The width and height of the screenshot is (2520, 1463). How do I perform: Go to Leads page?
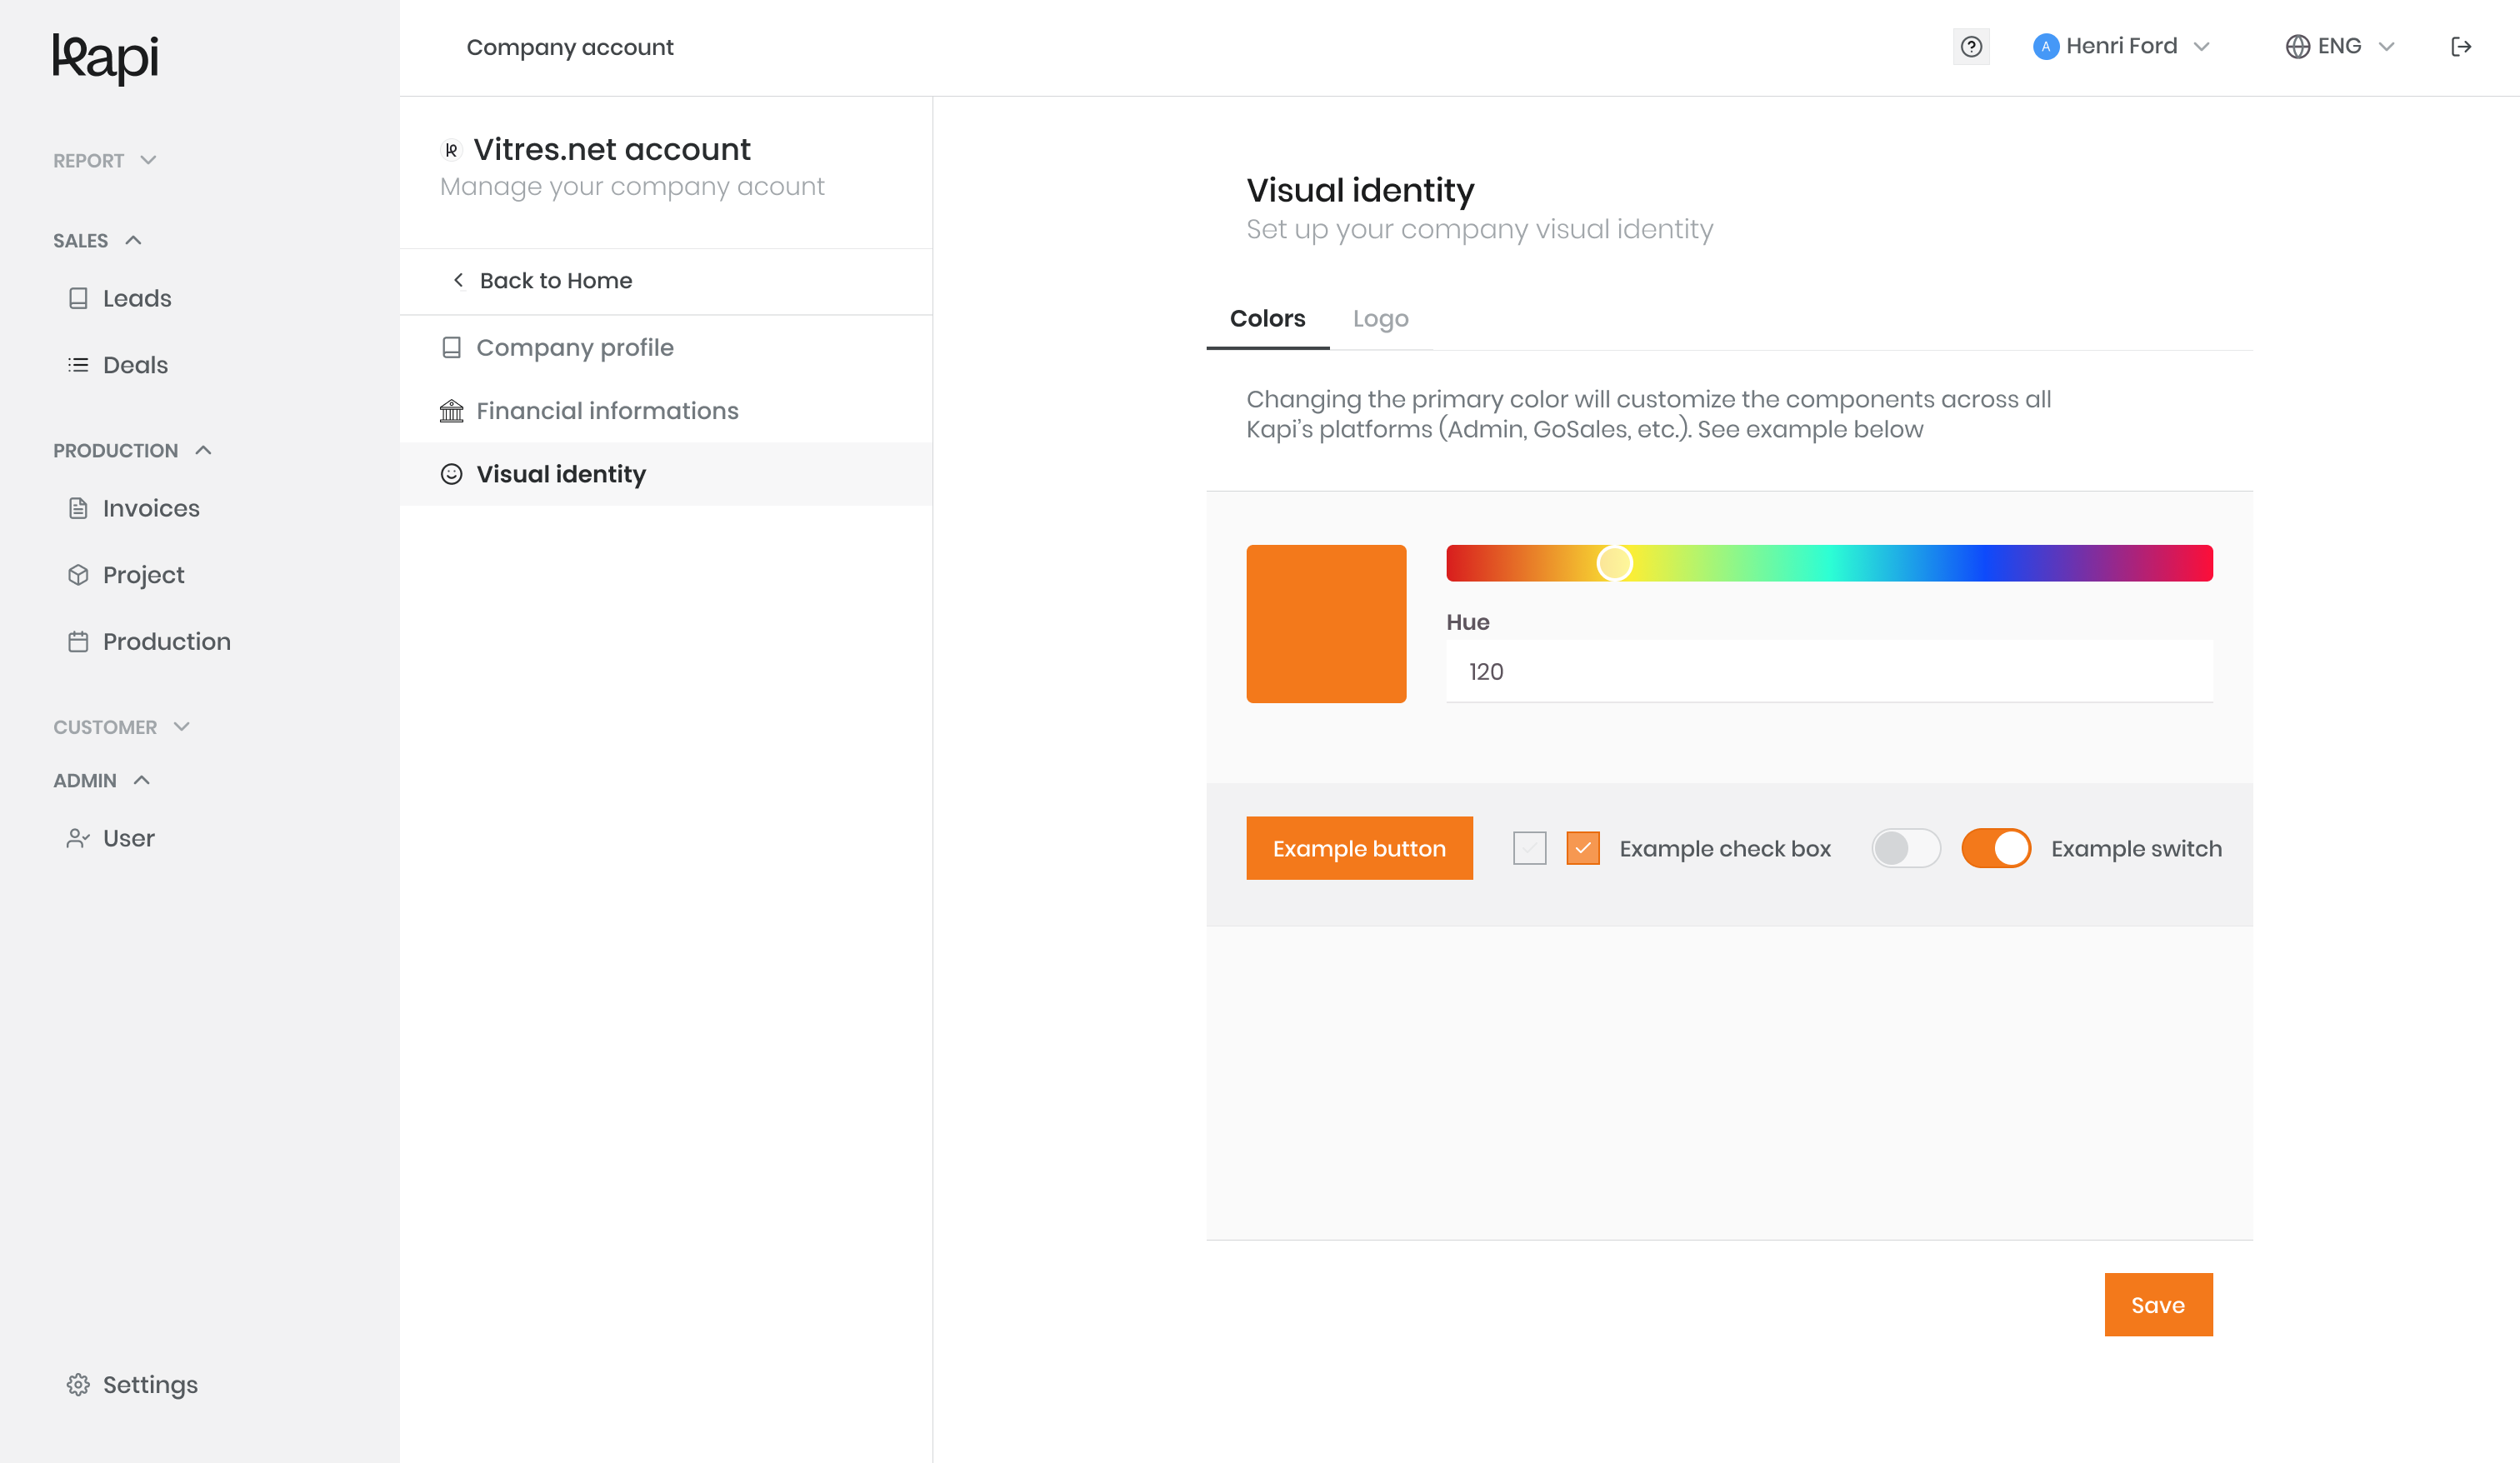(137, 298)
